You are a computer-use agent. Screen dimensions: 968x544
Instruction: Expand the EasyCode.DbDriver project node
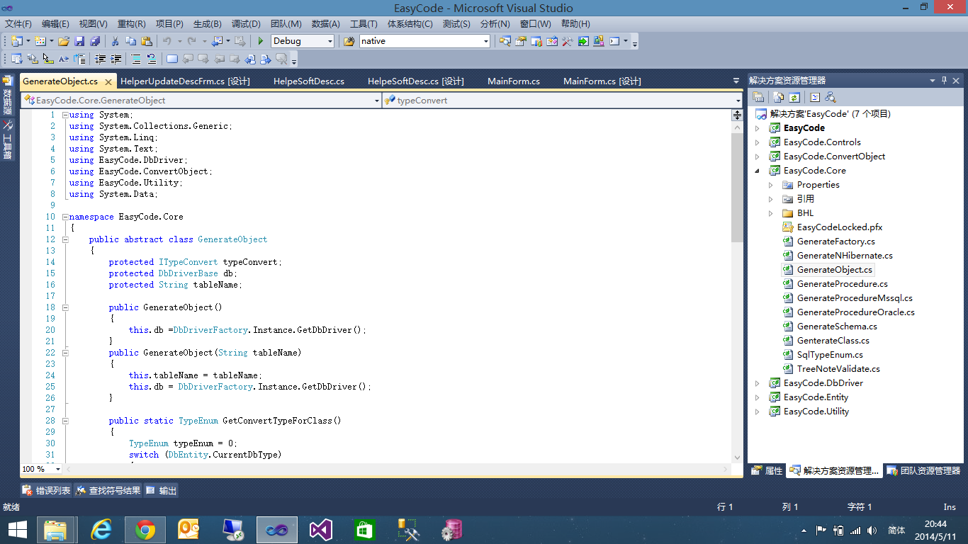[757, 383]
